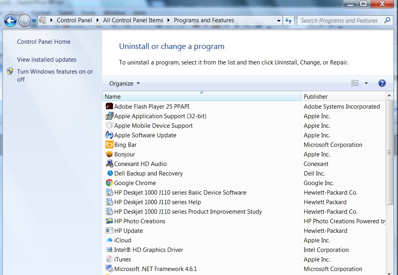Sort by the Name column header
Viewport: 398px width, 275px height.
(x=202, y=96)
